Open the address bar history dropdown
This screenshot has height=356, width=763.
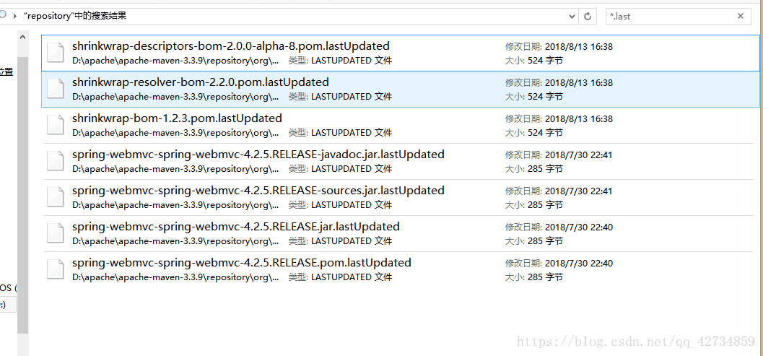(x=572, y=16)
